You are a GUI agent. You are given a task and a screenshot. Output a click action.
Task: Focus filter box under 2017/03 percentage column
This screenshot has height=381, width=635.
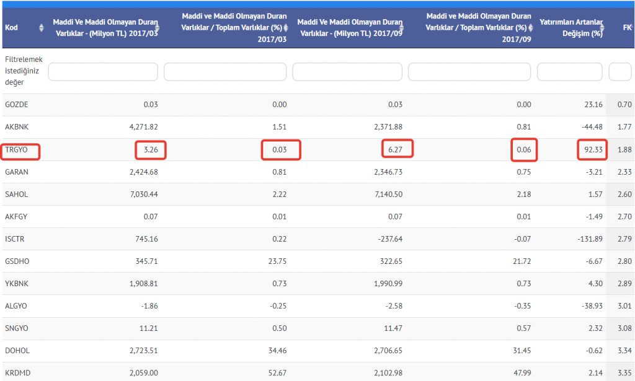click(225, 72)
